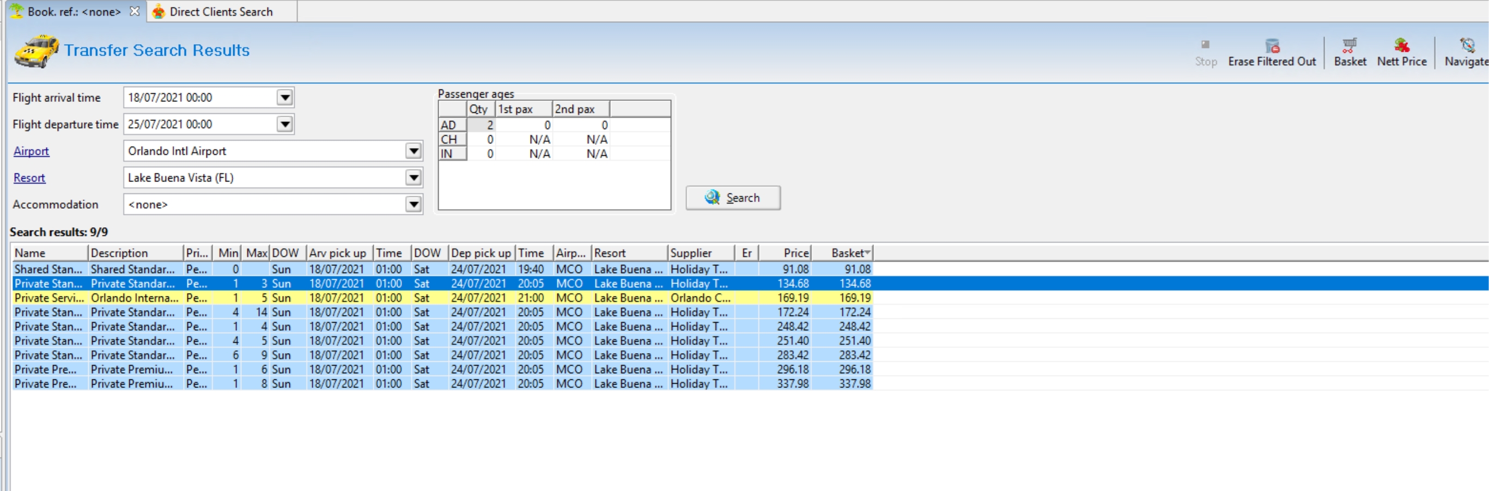Sort results by Basket column header

(842, 253)
